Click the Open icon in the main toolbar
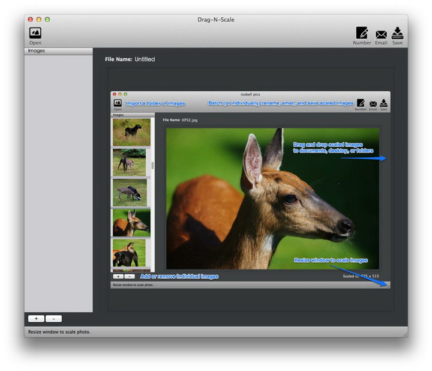The height and width of the screenshot is (371, 432). [x=35, y=34]
